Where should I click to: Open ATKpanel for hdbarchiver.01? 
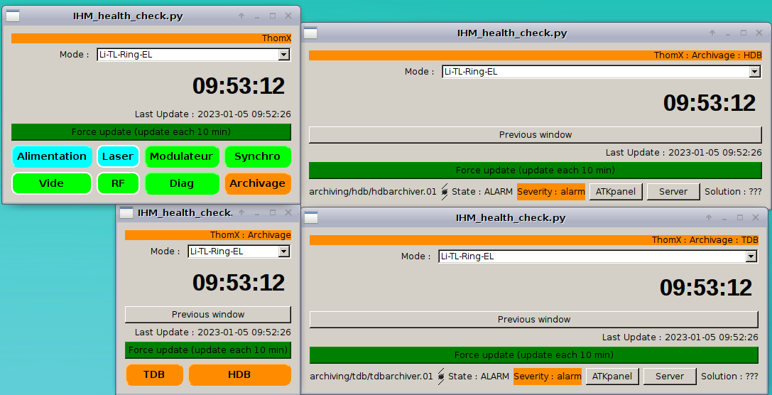(616, 192)
